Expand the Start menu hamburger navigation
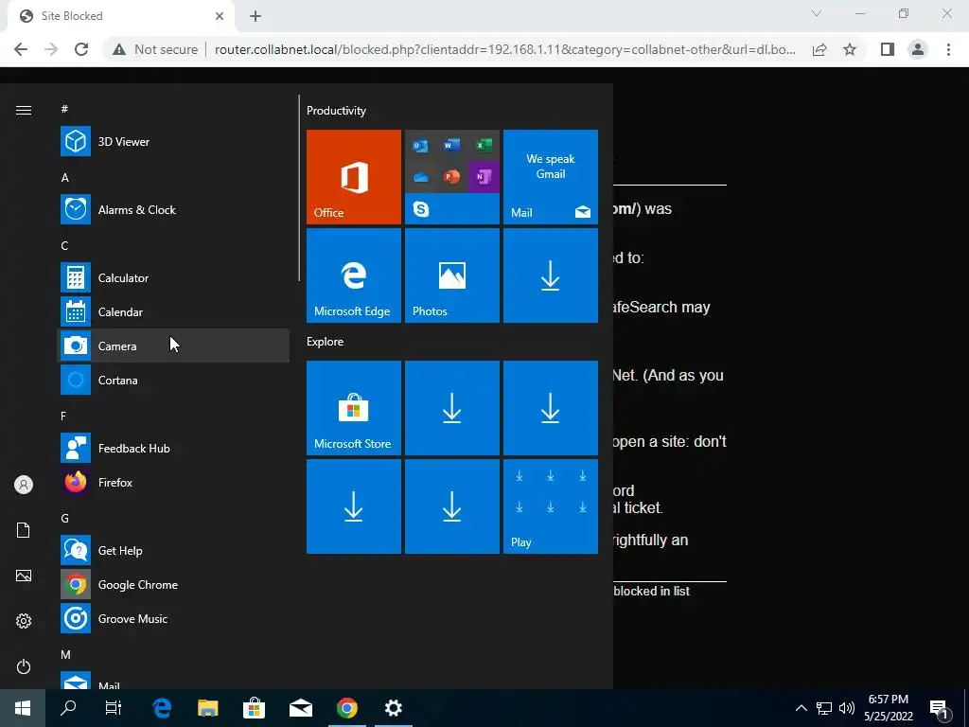969x727 pixels. pos(24,110)
